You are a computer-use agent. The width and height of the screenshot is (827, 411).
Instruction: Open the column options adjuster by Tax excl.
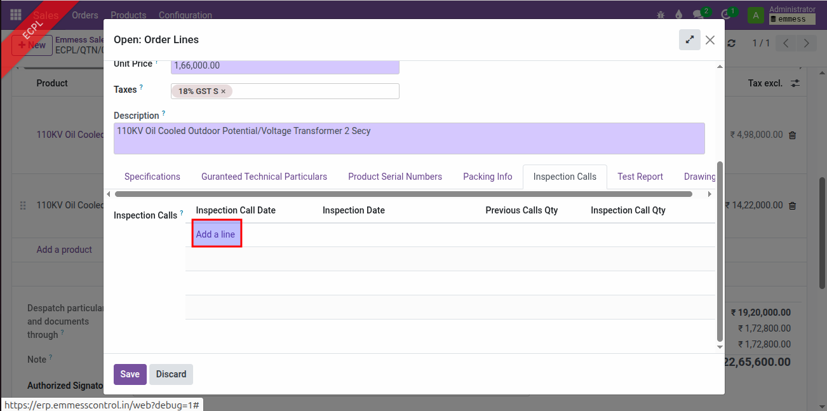(x=795, y=83)
